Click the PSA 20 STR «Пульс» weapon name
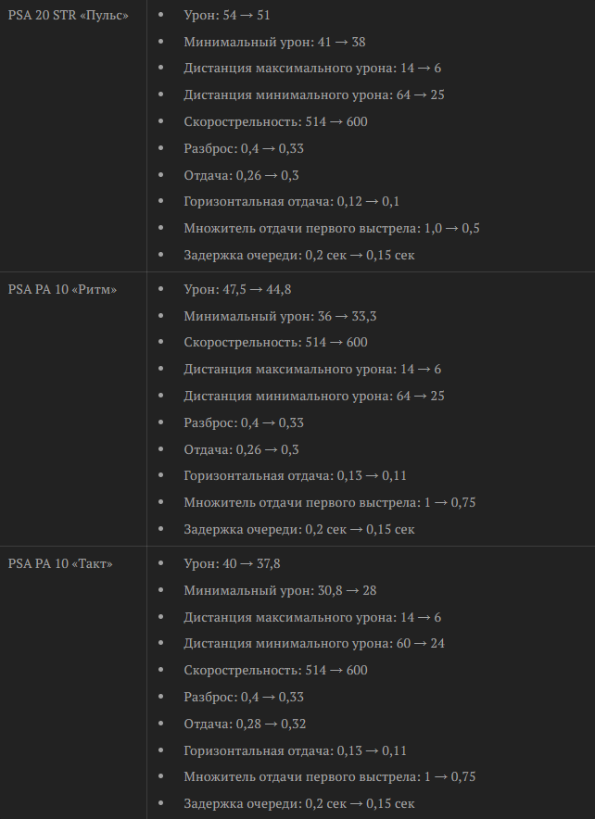 pos(68,15)
